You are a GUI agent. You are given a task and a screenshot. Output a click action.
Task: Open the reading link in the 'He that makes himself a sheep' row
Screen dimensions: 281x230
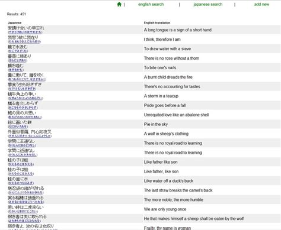24,221
